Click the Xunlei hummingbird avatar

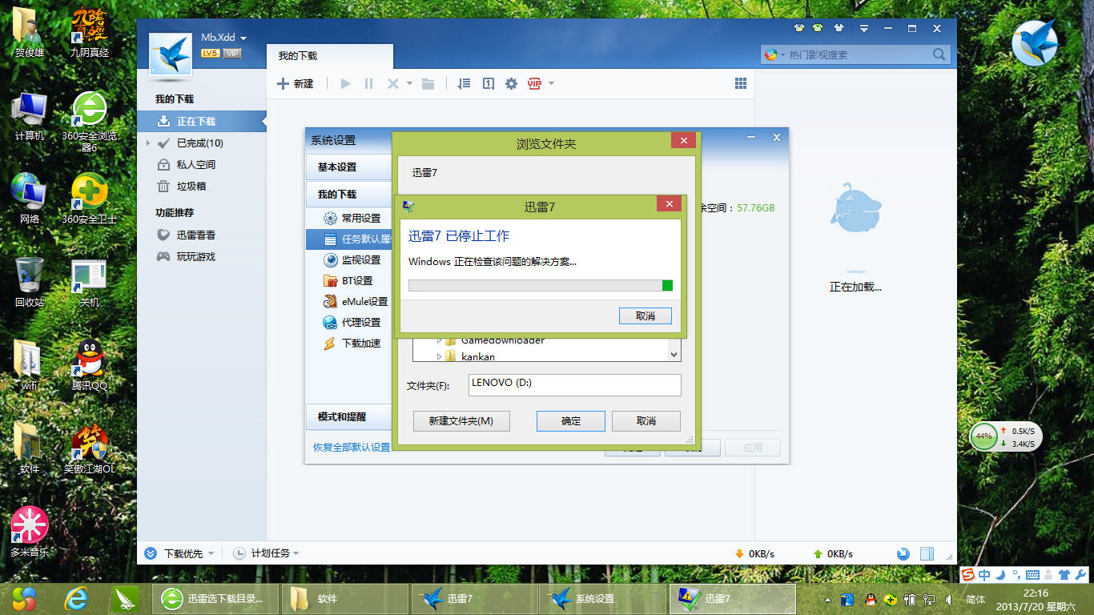[171, 56]
